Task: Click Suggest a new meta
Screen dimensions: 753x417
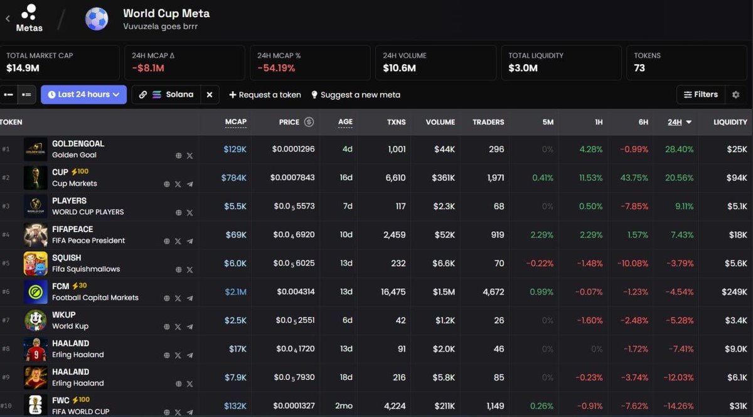Action: click(355, 95)
